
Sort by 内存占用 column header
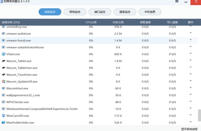pyautogui.click(x=118, y=22)
